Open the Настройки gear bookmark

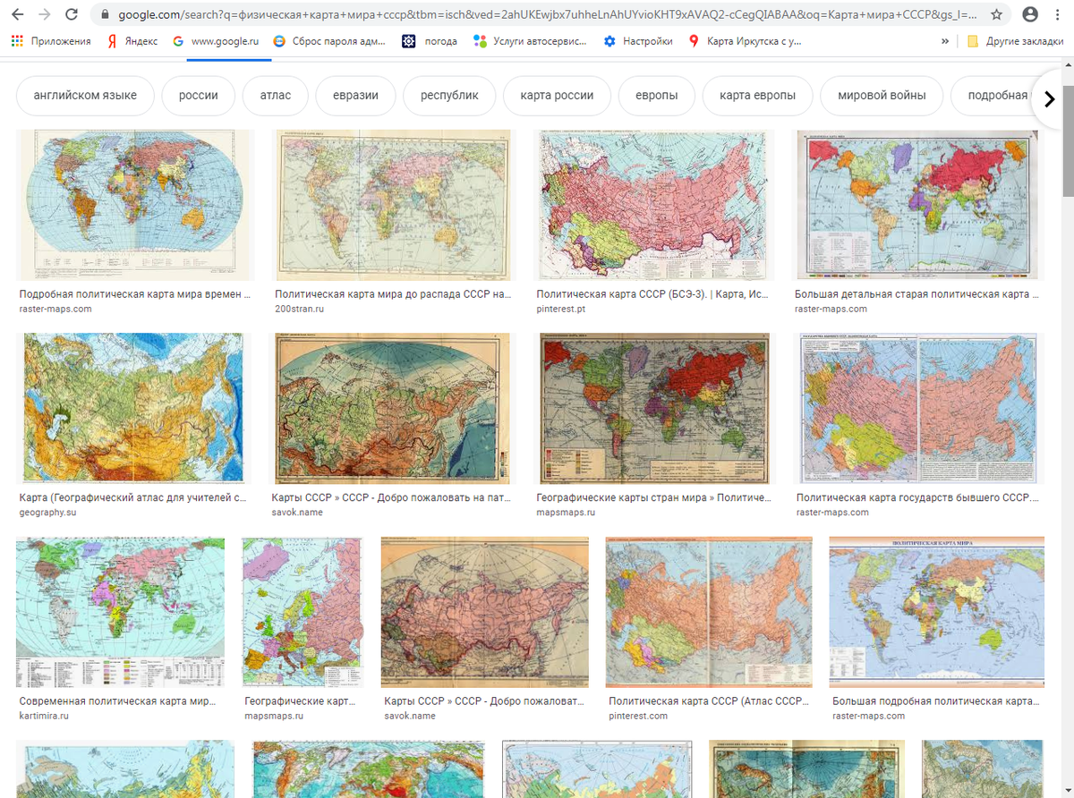pos(638,41)
